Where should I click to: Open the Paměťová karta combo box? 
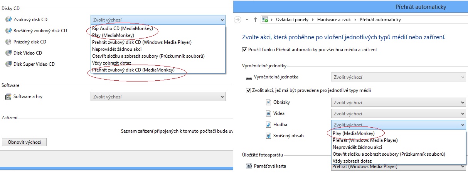pos(398,166)
